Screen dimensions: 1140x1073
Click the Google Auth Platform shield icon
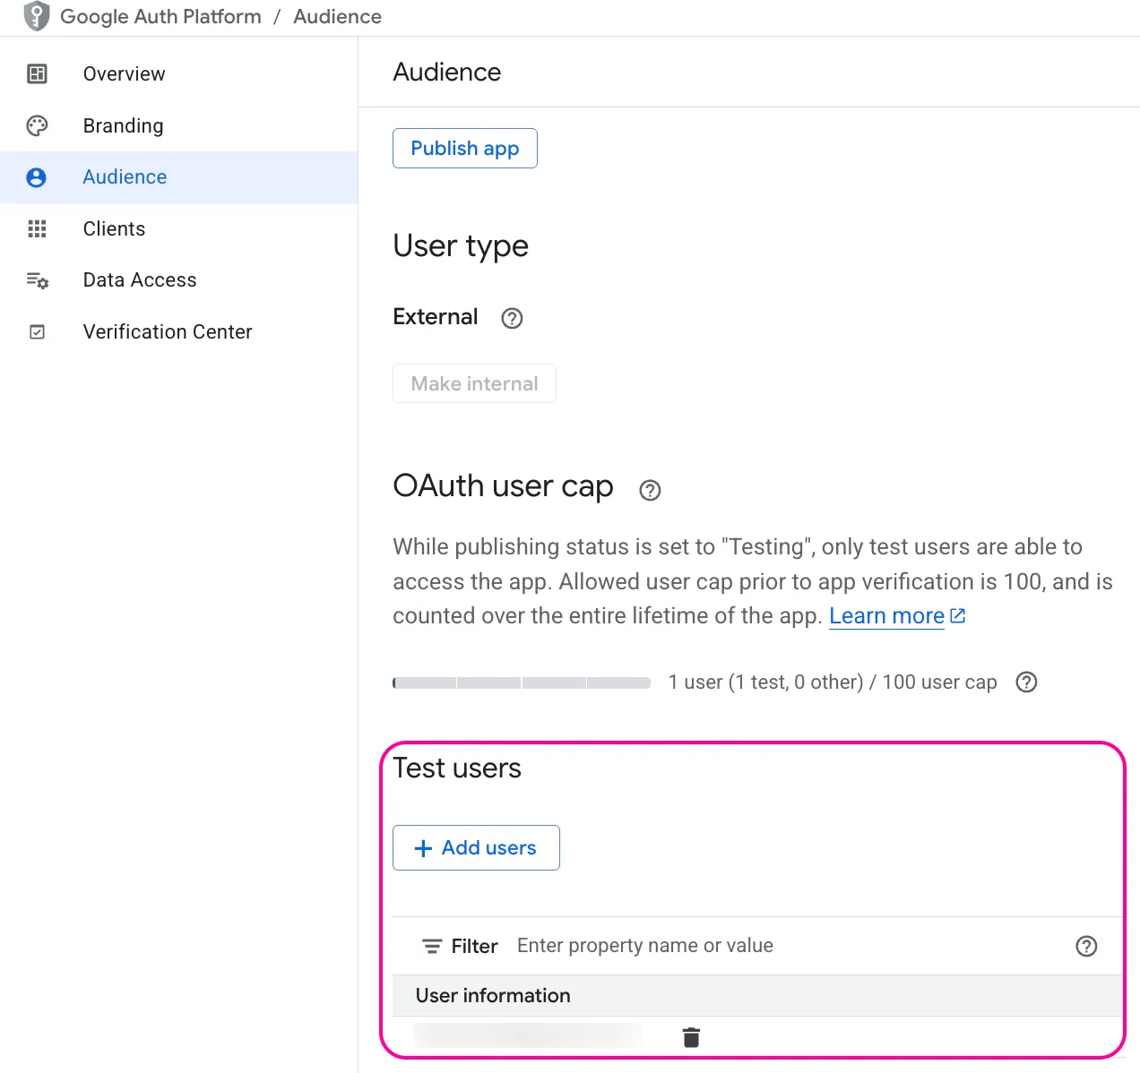(x=37, y=16)
